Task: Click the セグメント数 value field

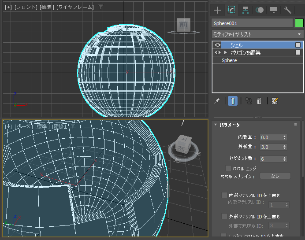Action: (272, 159)
